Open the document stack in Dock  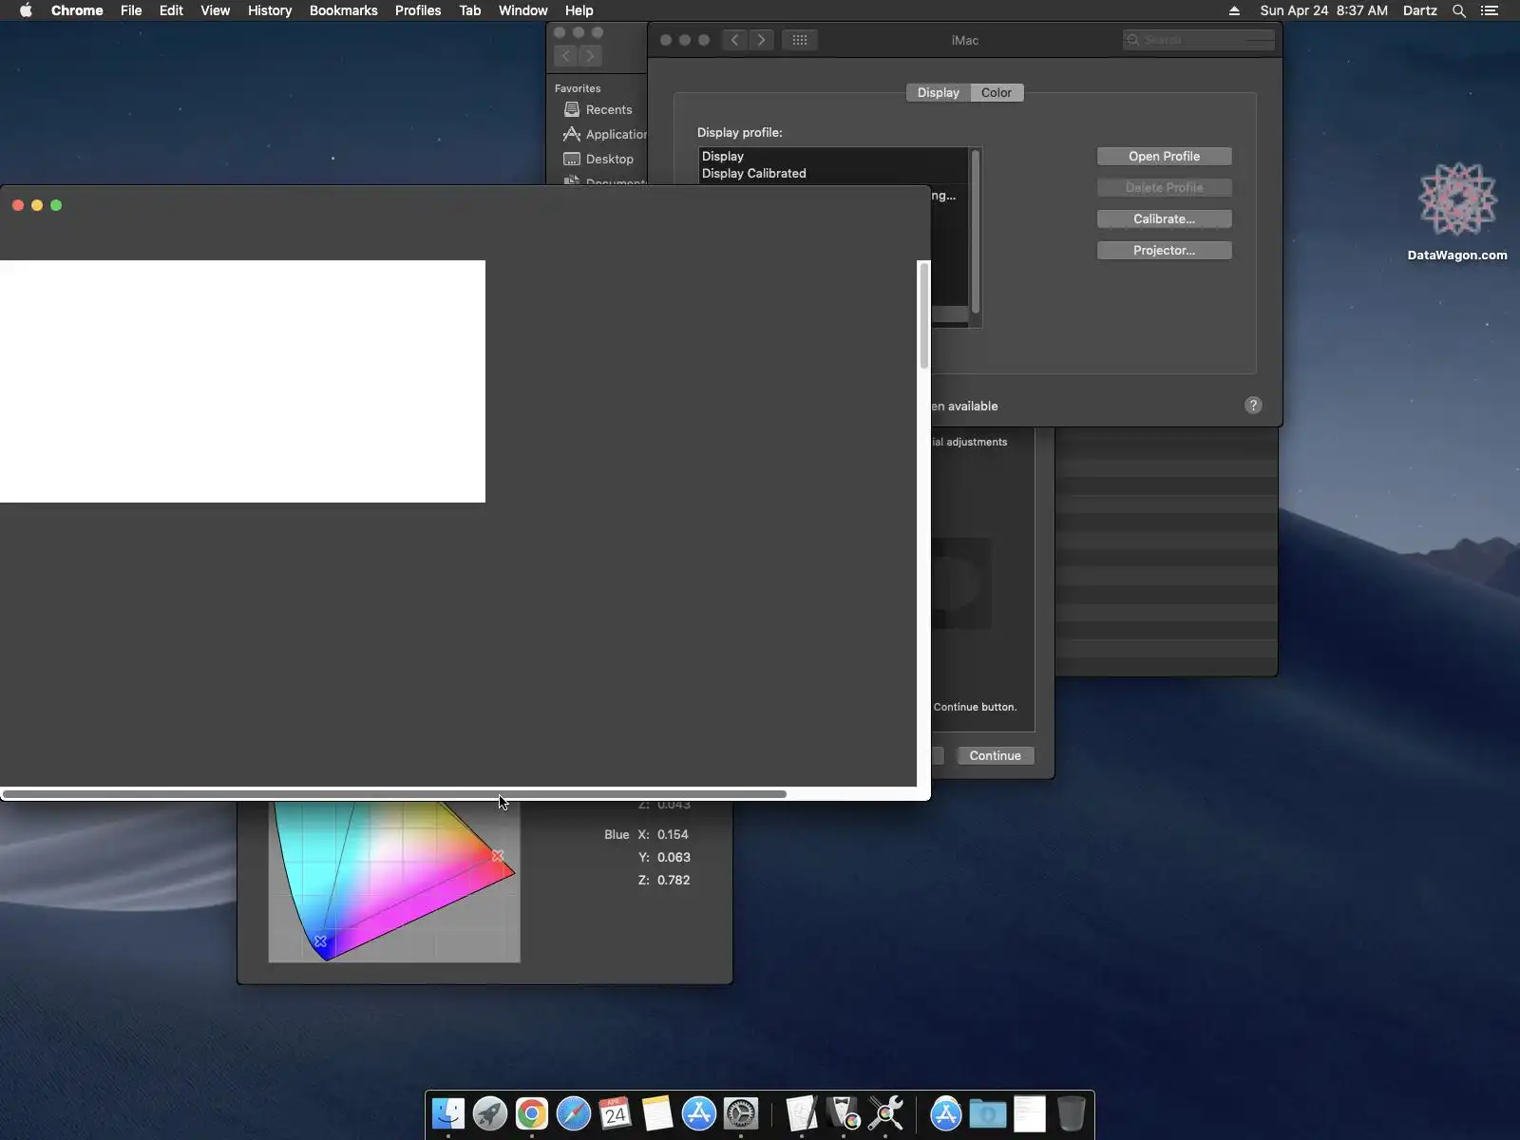[1030, 1113]
